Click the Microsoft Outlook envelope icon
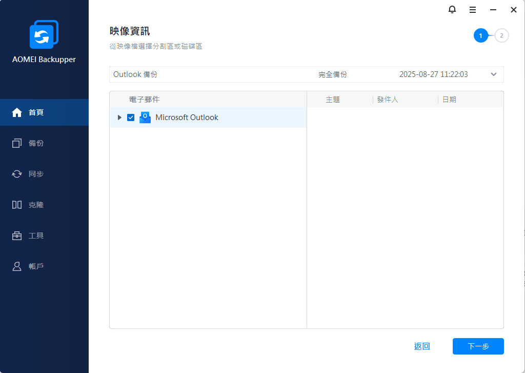Image resolution: width=525 pixels, height=373 pixels. tap(145, 117)
